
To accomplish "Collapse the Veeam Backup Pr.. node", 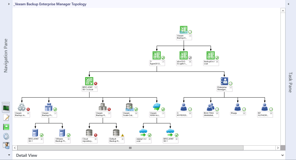I will coord(55,113).
